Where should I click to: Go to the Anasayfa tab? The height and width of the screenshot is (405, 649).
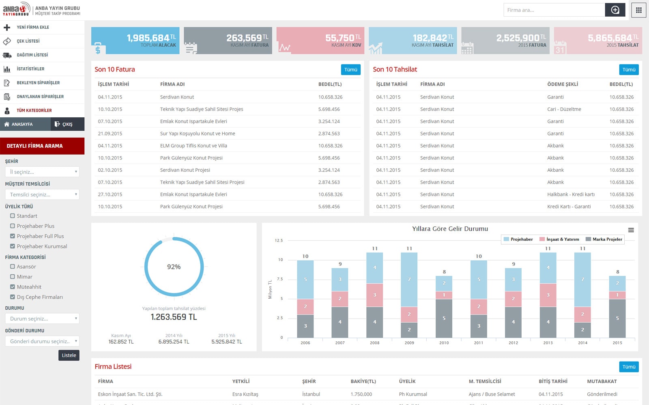[25, 124]
